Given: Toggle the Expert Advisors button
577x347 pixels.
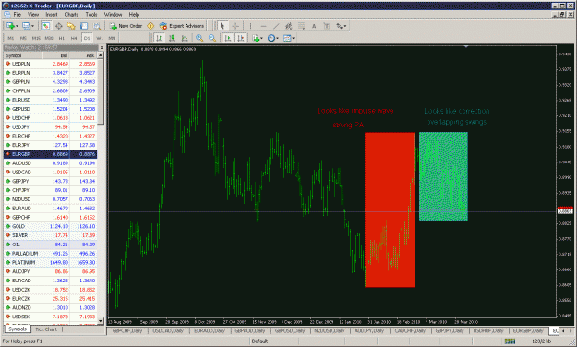Looking at the screenshot, I should coord(182,26).
